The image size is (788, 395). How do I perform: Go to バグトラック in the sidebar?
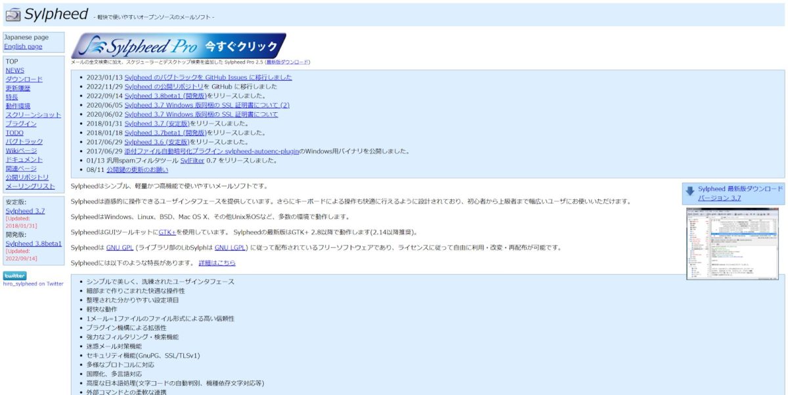(24, 142)
